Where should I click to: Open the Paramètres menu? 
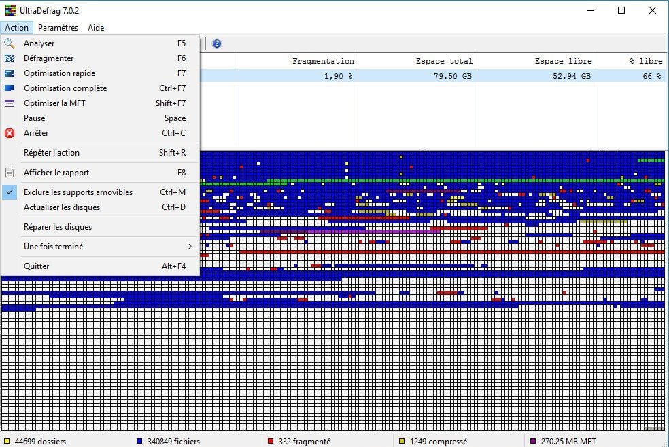coord(58,28)
